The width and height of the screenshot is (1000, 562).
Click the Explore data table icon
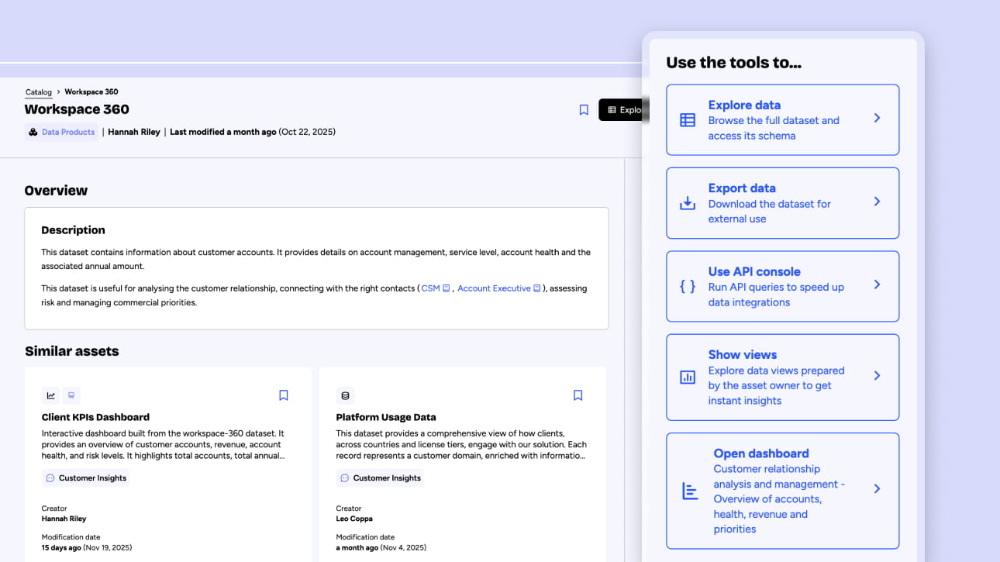pyautogui.click(x=688, y=120)
